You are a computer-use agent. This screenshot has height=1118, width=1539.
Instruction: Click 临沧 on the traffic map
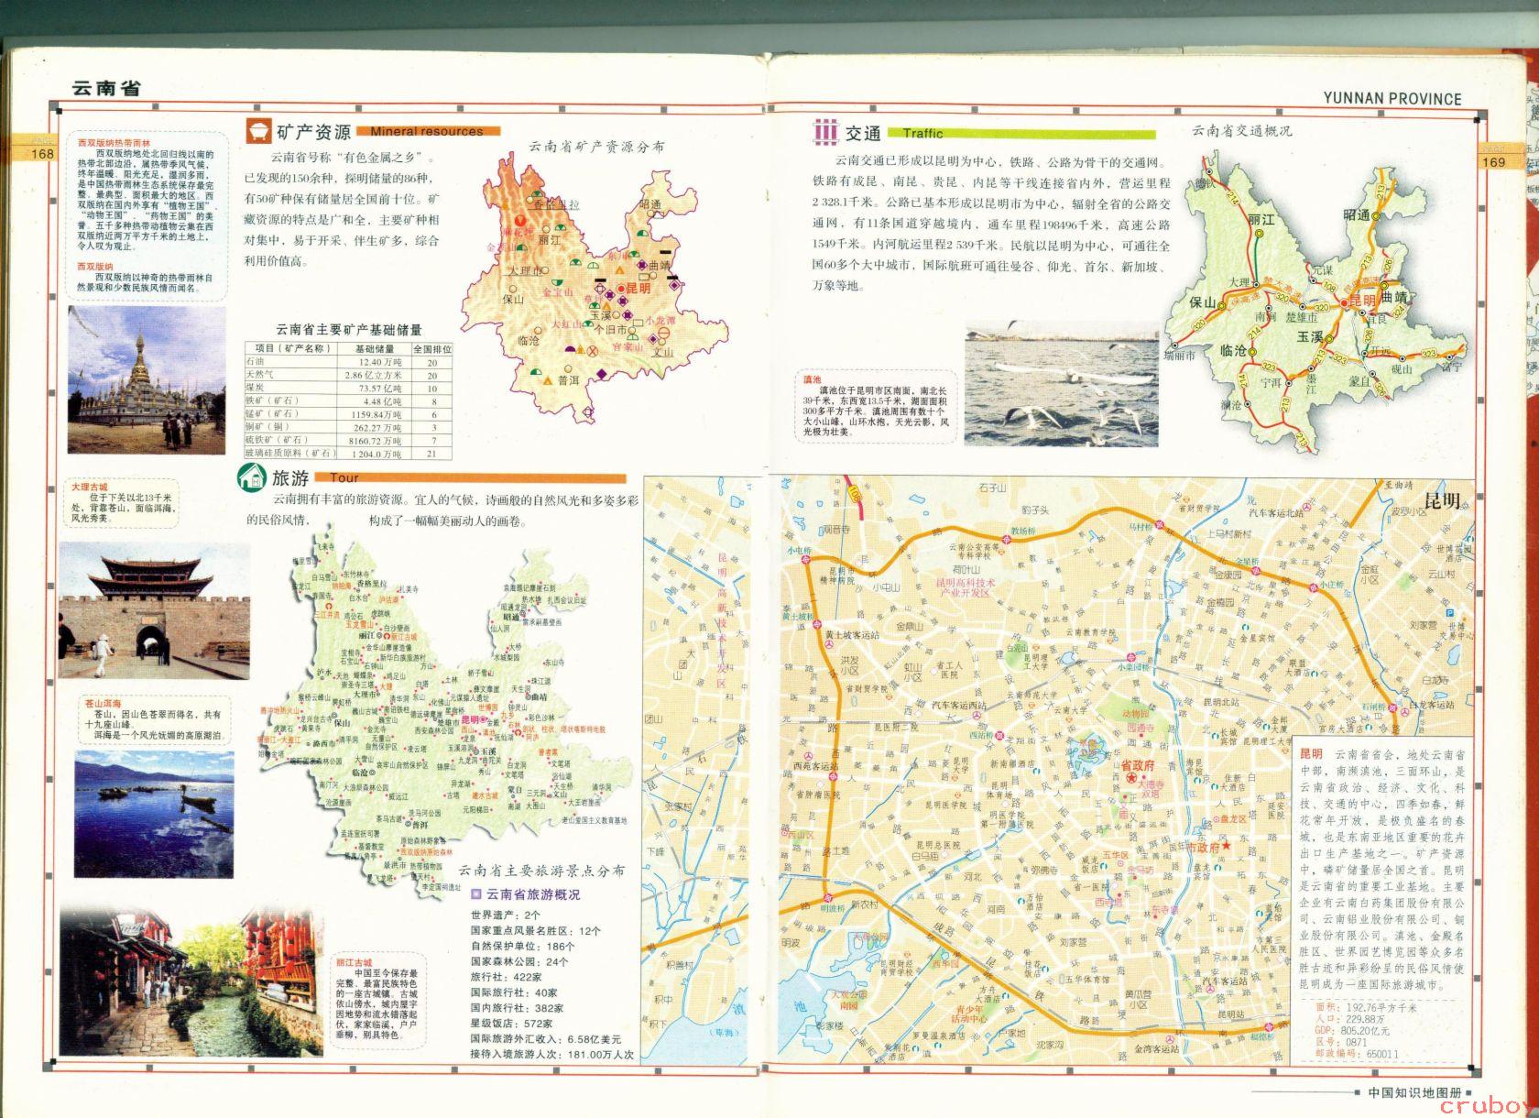tap(1233, 351)
